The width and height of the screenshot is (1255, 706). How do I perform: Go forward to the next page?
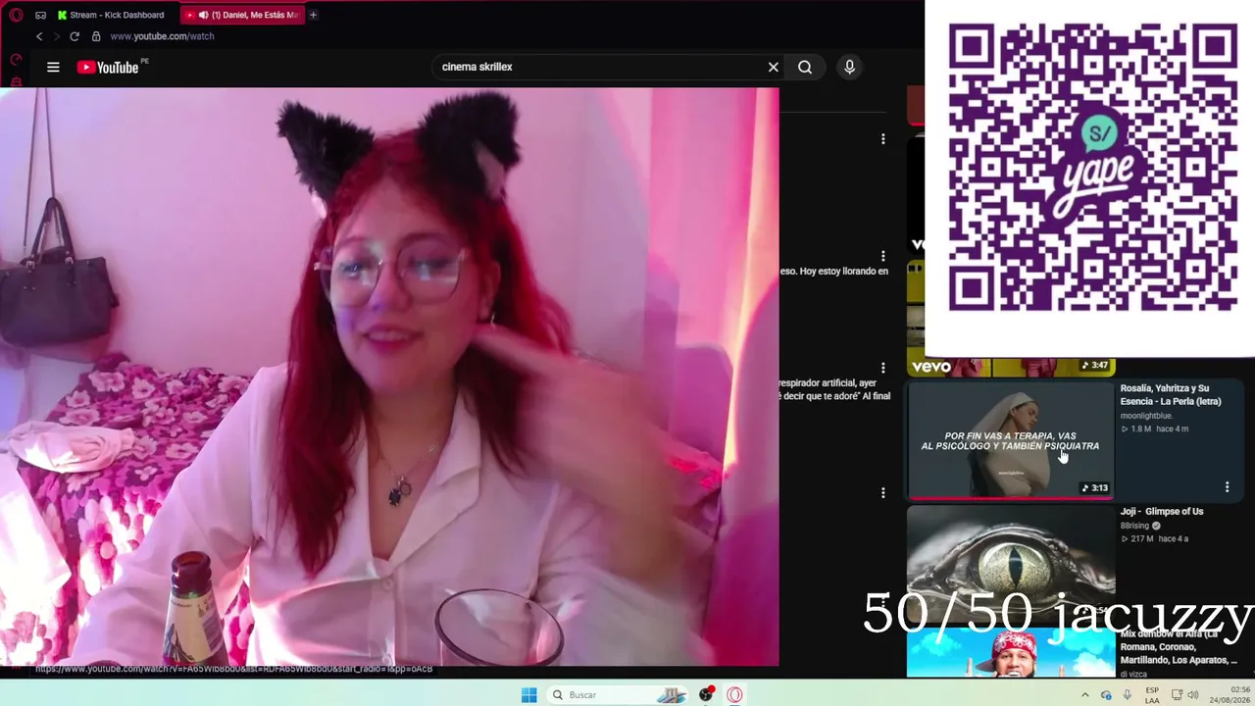pos(56,36)
